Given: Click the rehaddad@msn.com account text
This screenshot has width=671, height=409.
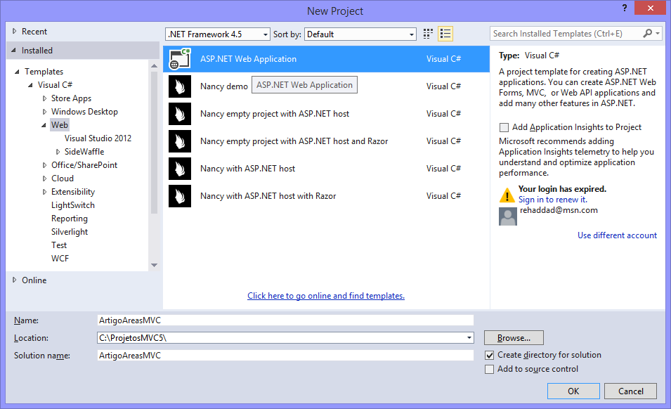Looking at the screenshot, I should [559, 210].
